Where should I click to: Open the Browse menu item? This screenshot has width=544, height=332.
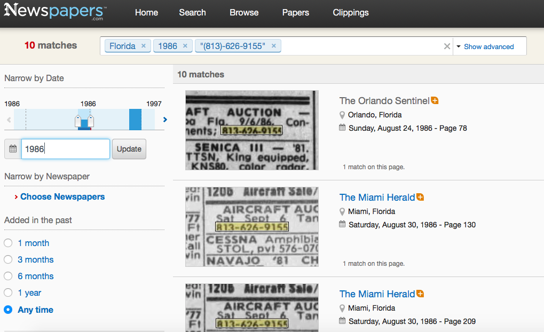[x=244, y=13]
